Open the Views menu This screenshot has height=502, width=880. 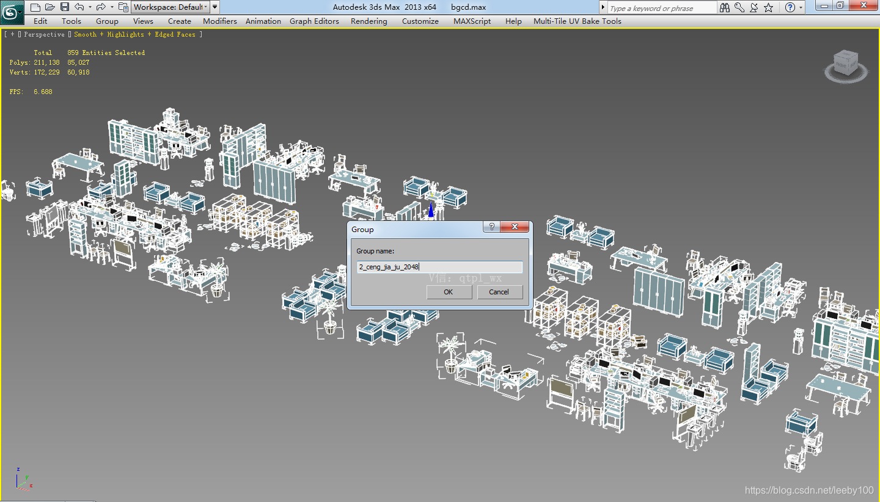tap(143, 21)
